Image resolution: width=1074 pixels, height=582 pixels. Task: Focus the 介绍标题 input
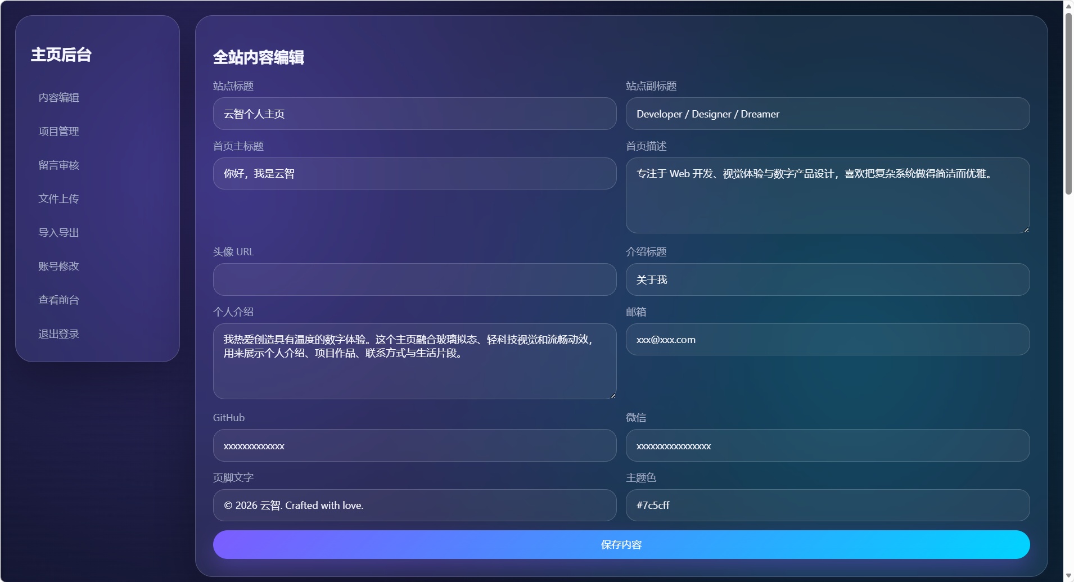828,279
